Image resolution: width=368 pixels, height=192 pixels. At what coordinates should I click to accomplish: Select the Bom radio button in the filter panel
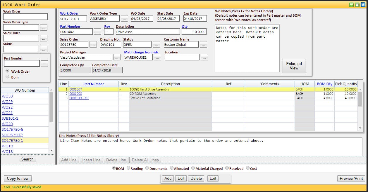pyautogui.click(x=7, y=77)
